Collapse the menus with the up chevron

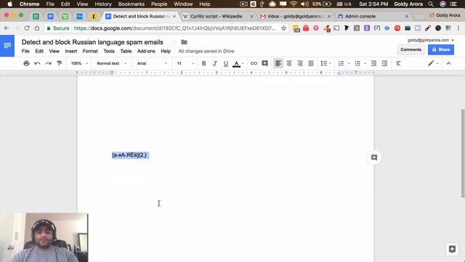pos(449,63)
